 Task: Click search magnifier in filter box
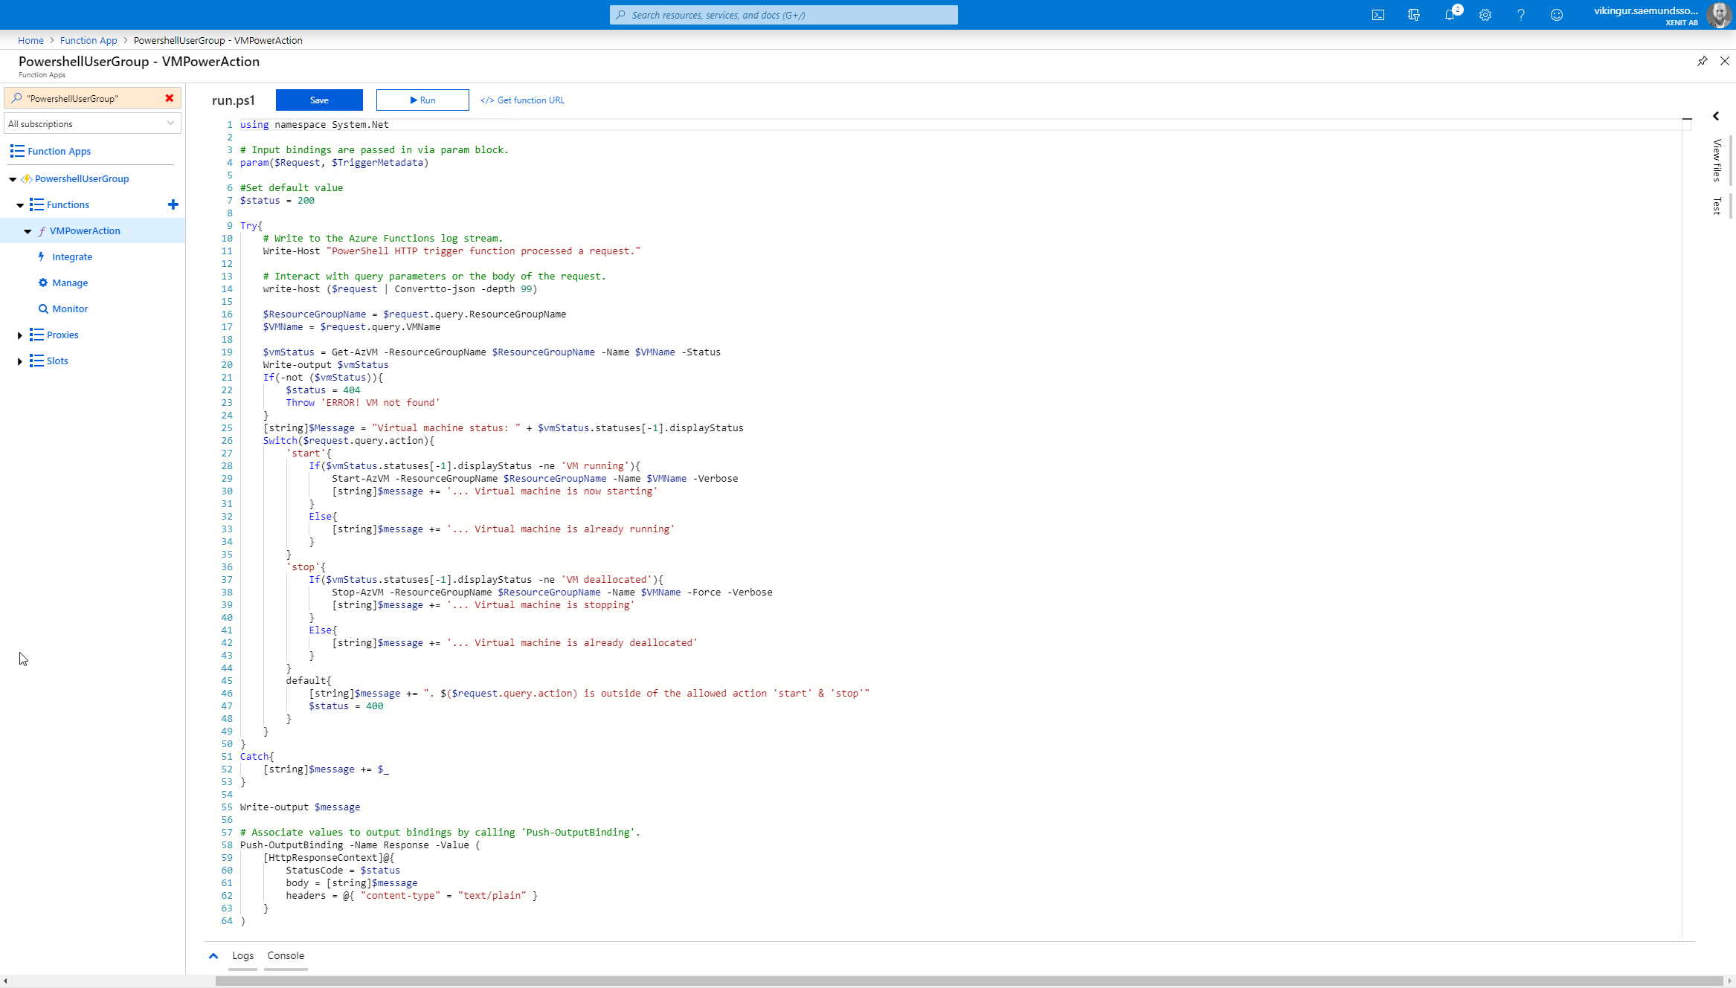(x=16, y=98)
